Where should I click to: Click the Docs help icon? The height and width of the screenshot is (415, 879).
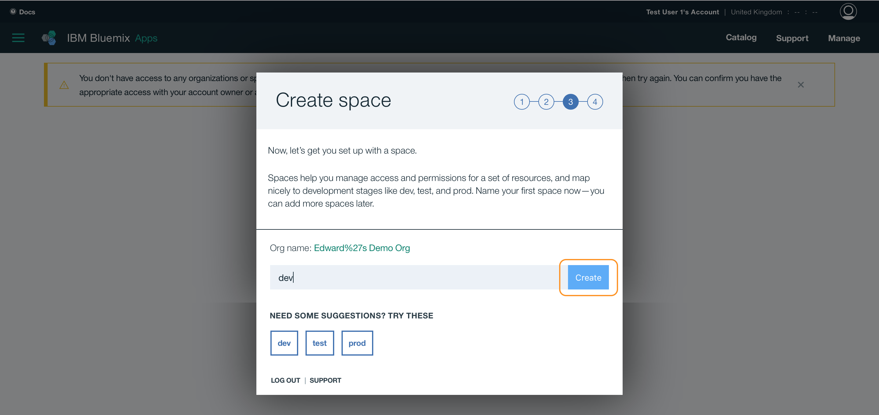(x=13, y=12)
